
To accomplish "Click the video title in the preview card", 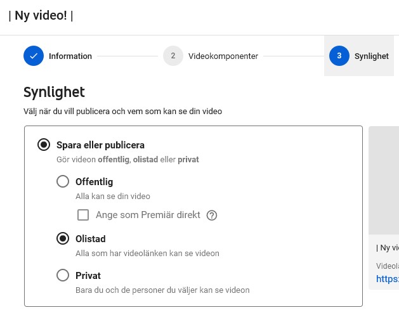I will tap(388, 248).
